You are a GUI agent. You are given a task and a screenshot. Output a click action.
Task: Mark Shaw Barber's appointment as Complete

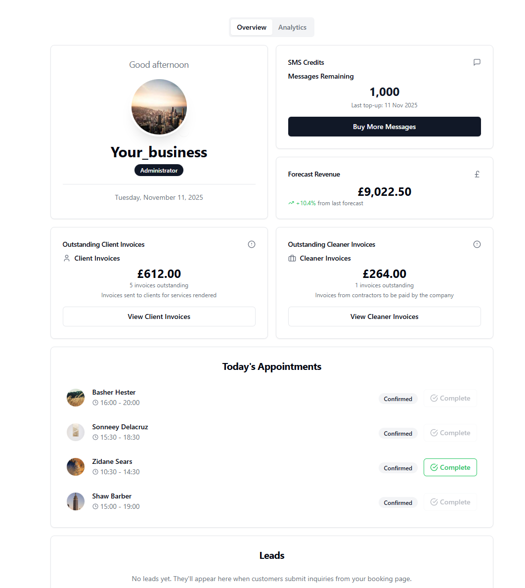tap(450, 501)
